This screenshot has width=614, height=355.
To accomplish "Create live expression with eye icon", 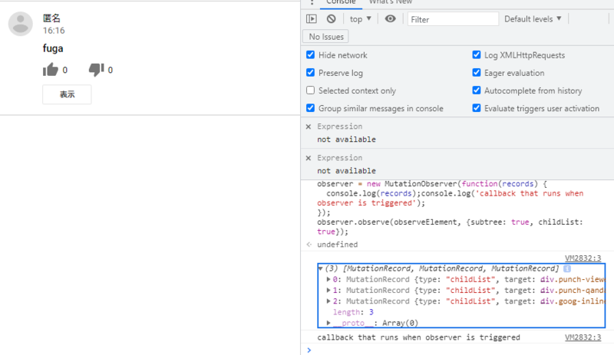I will (390, 19).
